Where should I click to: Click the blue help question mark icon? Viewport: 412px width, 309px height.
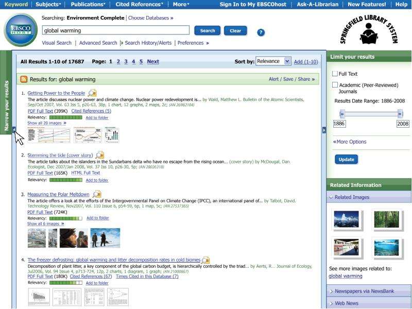click(x=261, y=32)
